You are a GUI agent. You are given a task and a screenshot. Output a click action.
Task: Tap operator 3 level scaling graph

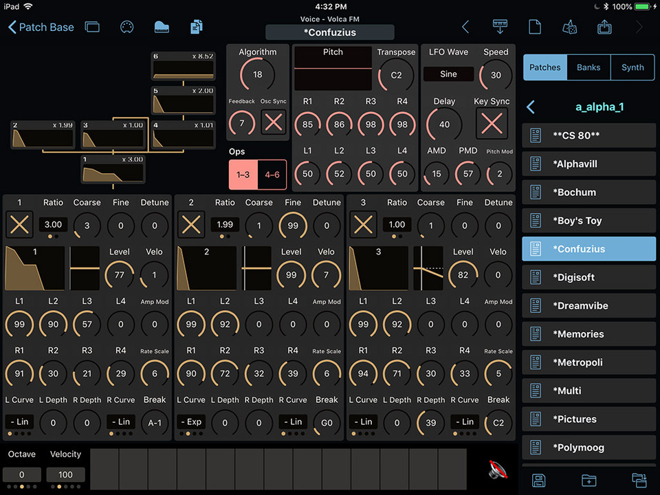[x=428, y=269]
